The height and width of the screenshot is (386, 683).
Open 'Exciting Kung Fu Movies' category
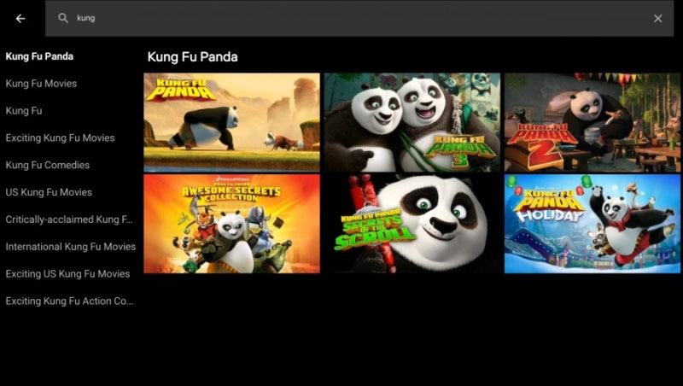[60, 137]
